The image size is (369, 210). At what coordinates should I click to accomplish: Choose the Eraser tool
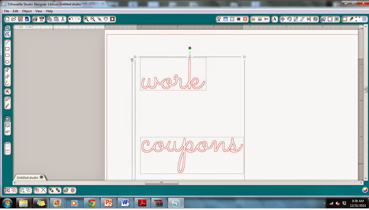pyautogui.click(x=7, y=99)
